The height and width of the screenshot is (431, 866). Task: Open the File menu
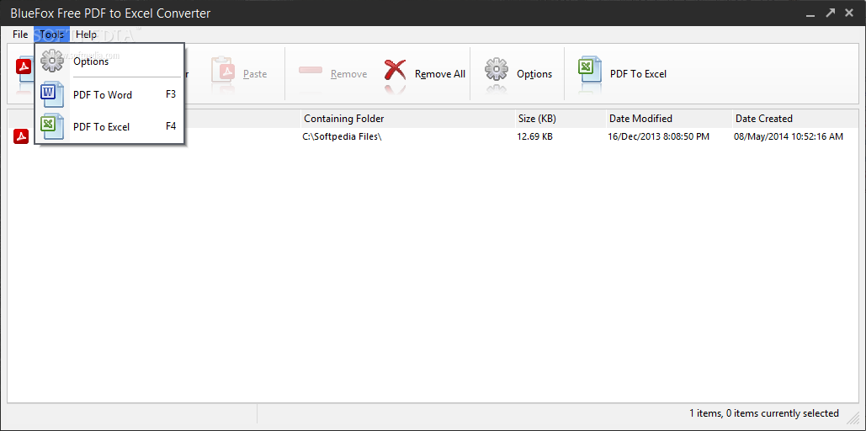click(x=20, y=35)
